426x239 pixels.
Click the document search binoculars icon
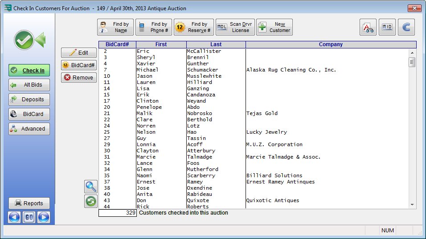tap(368, 27)
